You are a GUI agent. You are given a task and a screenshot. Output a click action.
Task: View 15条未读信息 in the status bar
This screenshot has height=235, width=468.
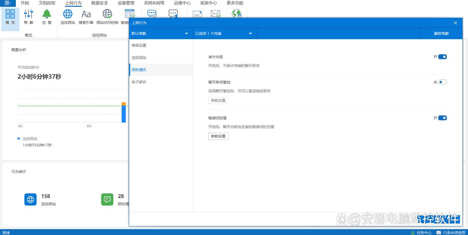pos(451,232)
